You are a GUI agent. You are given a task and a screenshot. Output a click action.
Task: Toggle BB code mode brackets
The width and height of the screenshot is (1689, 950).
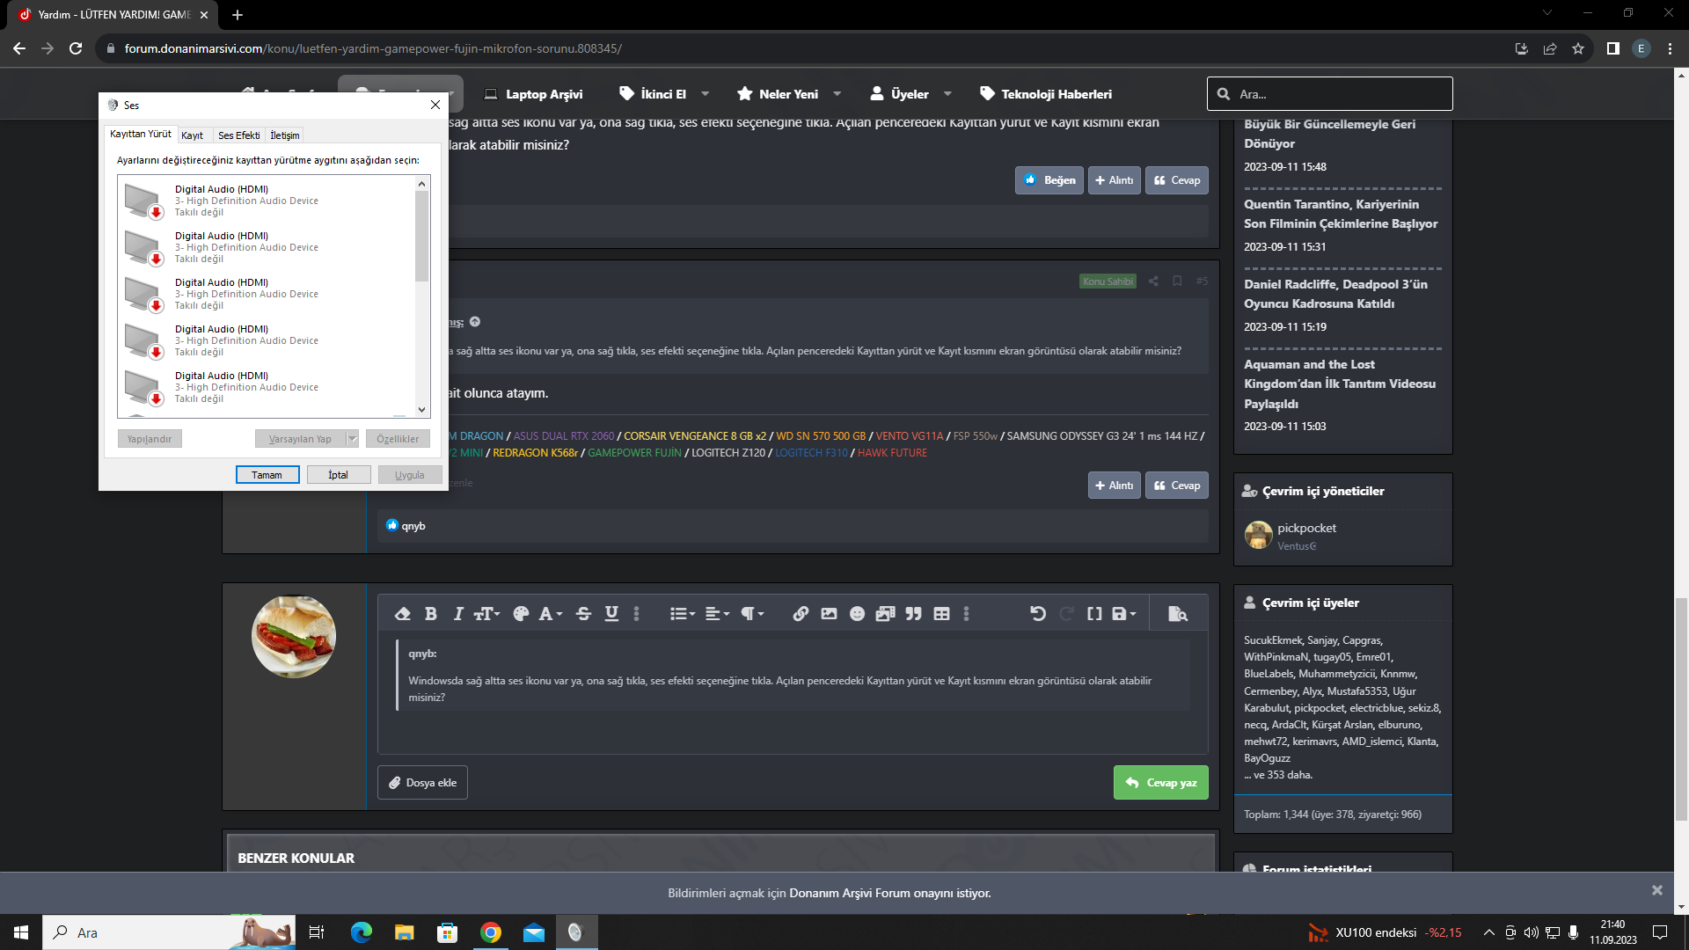point(1094,614)
